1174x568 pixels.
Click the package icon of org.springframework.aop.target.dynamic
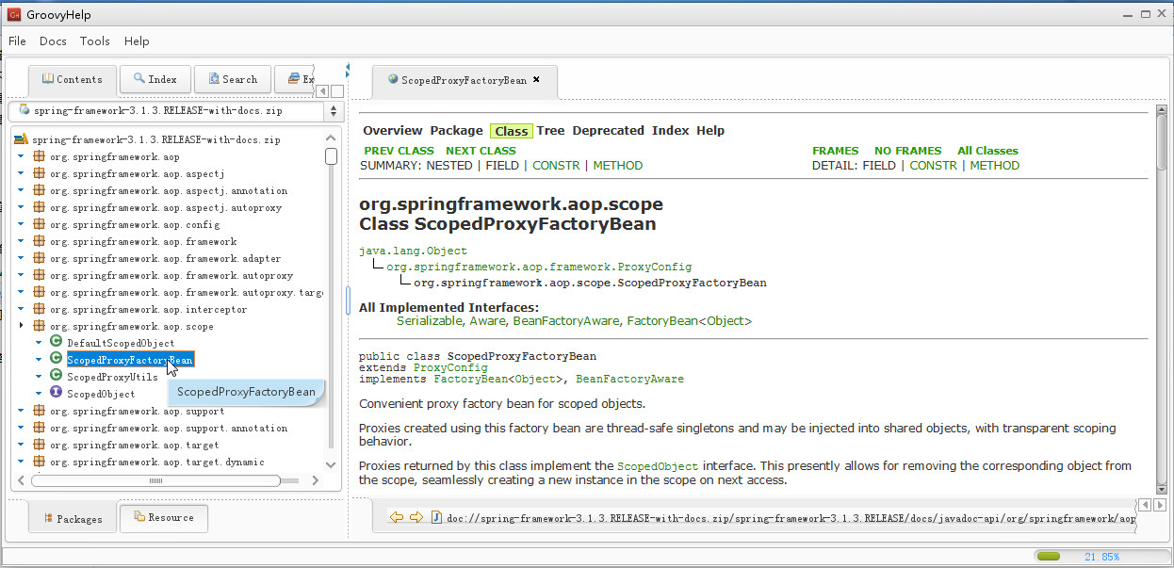tap(39, 463)
